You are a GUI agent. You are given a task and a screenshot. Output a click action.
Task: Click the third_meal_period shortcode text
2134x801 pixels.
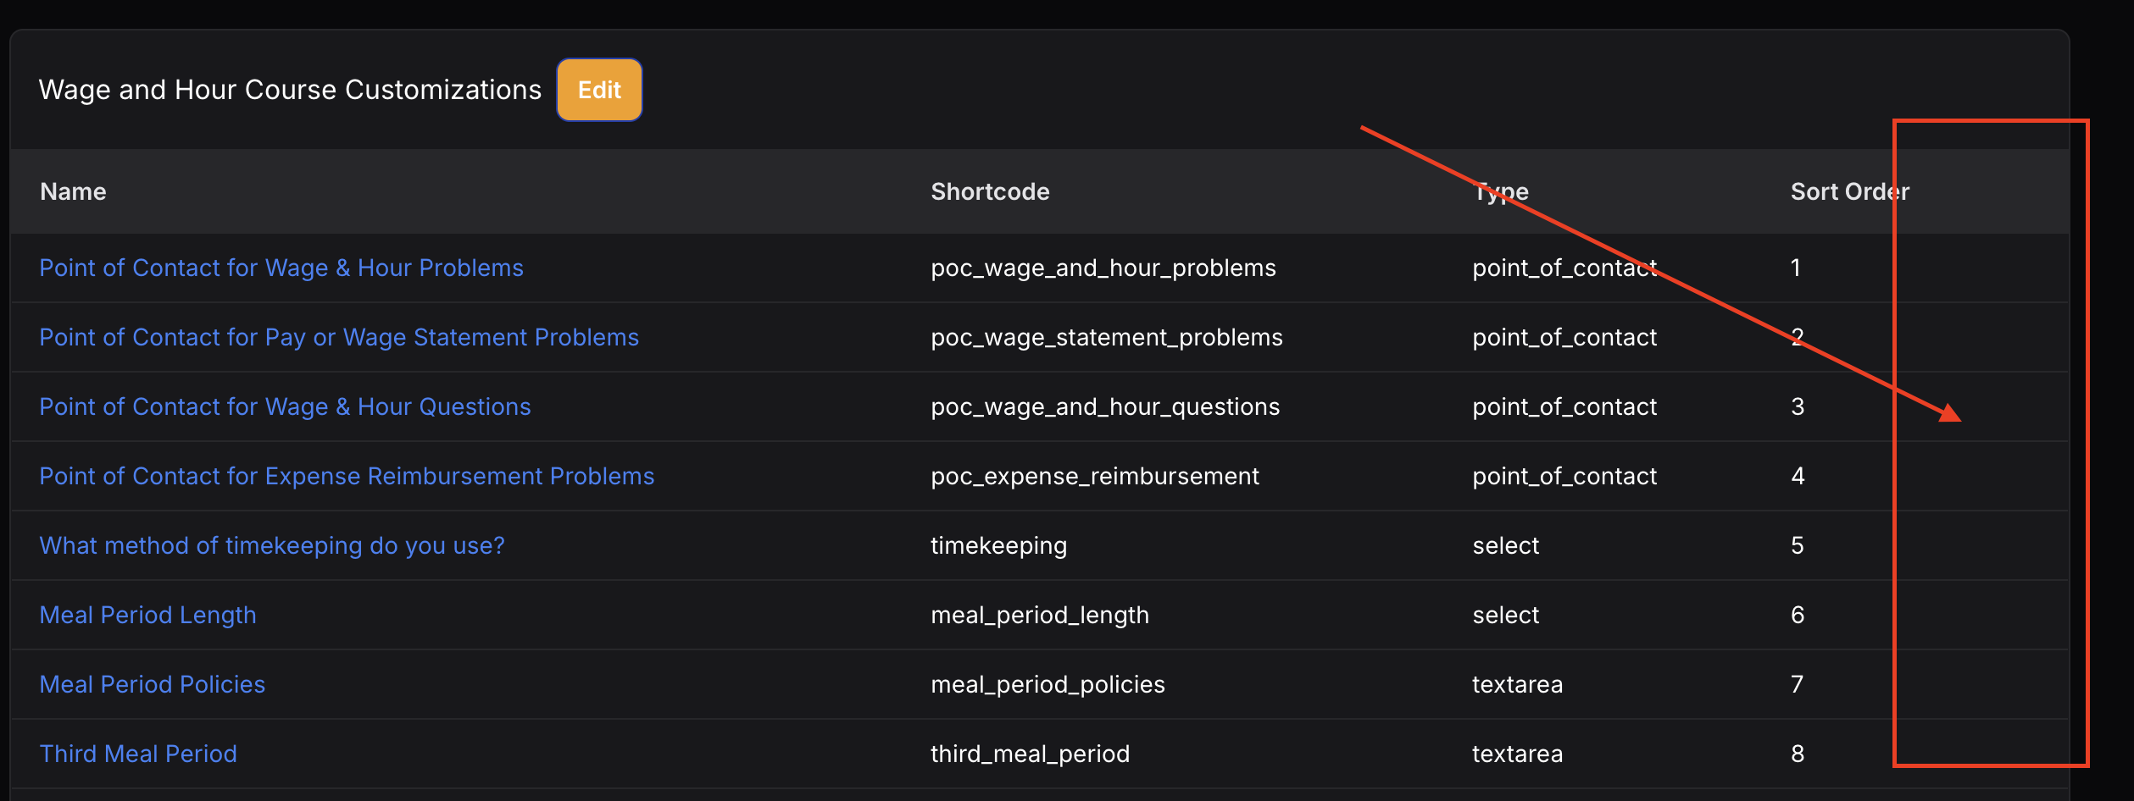point(1030,754)
